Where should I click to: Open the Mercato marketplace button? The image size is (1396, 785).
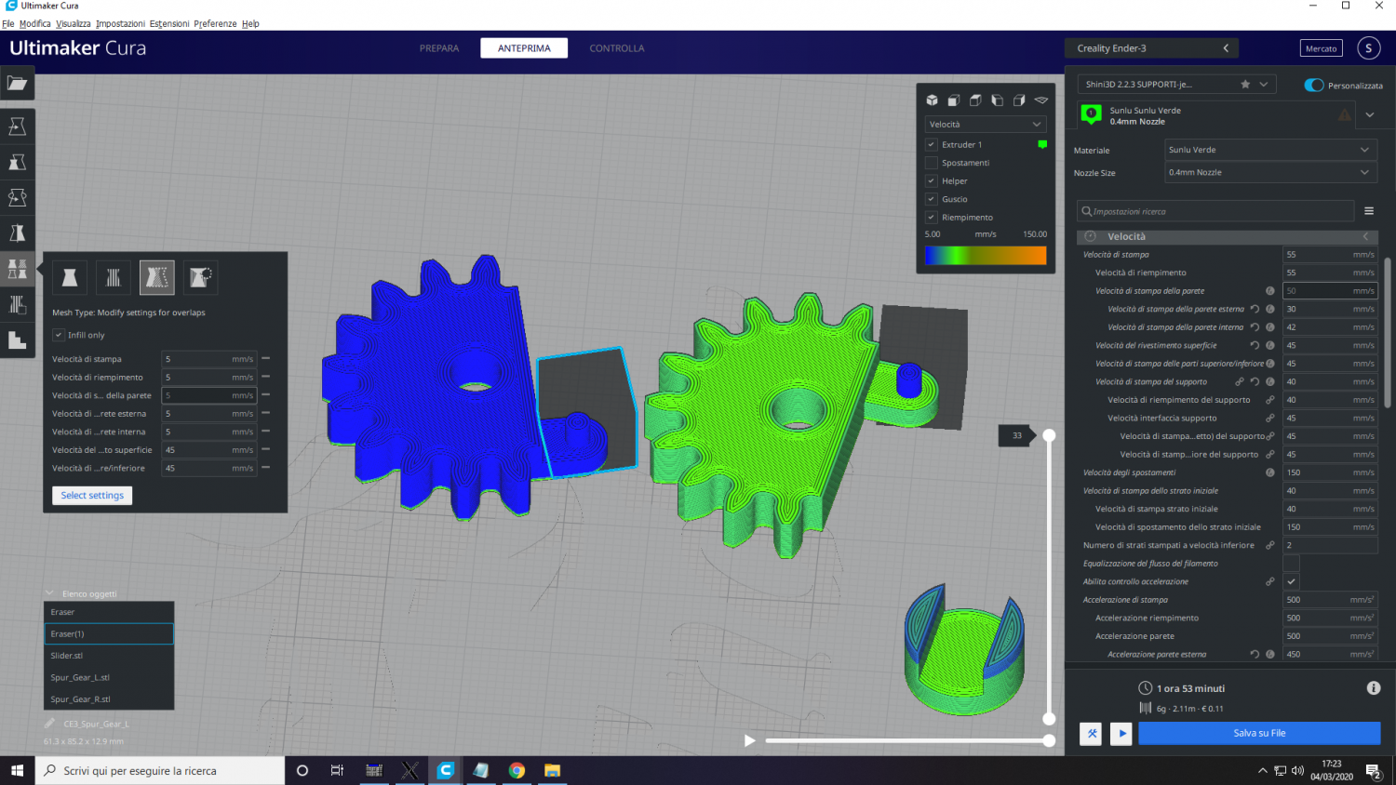[1321, 48]
